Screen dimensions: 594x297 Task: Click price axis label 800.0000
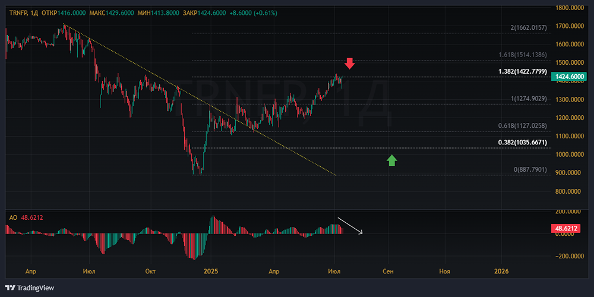tap(568, 191)
